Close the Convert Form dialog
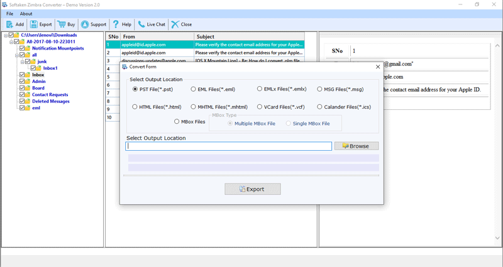This screenshot has height=267, width=503. 378,67
